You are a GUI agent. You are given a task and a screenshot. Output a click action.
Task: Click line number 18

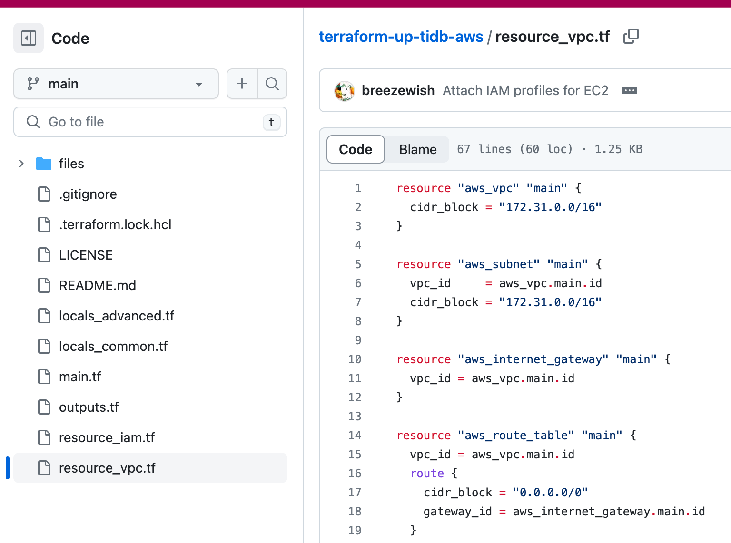pos(355,511)
